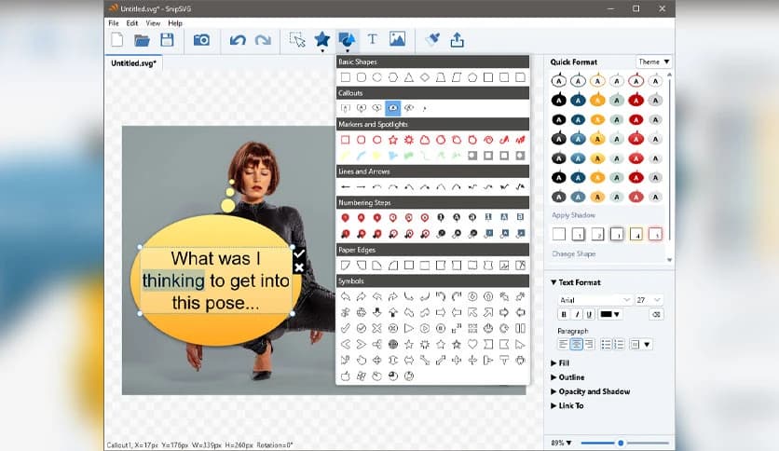Open the Help menu
The width and height of the screenshot is (779, 451).
tap(175, 23)
